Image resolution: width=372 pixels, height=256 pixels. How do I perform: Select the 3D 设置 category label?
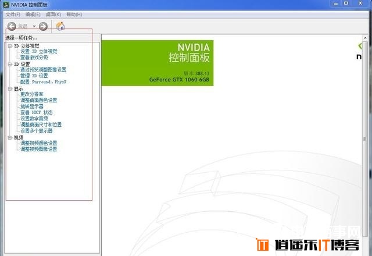[22, 64]
